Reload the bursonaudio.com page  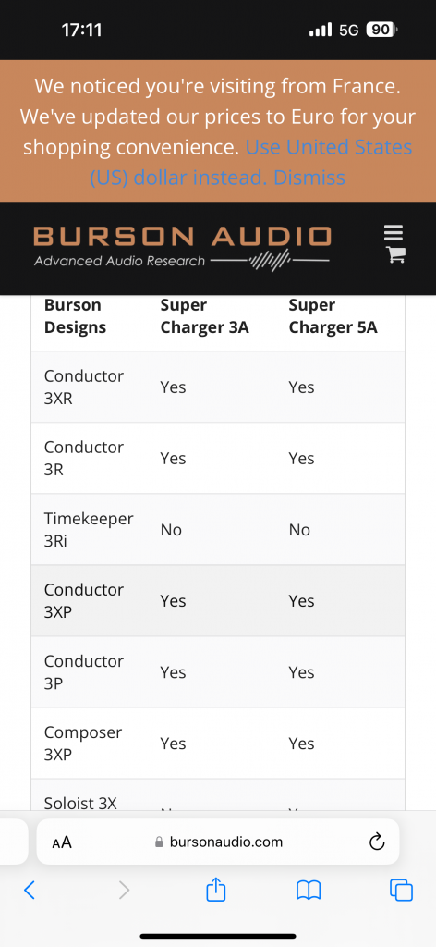click(x=377, y=842)
